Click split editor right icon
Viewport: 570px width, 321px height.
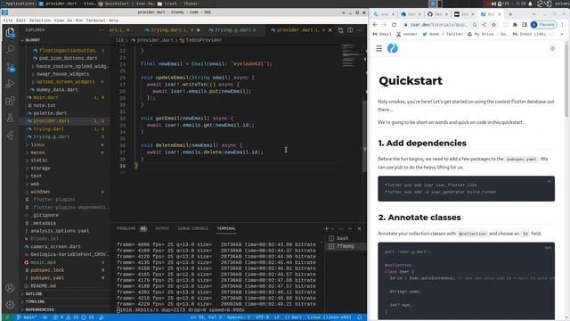[350, 30]
